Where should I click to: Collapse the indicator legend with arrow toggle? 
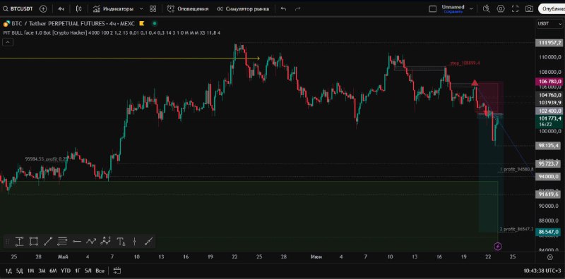[8, 42]
